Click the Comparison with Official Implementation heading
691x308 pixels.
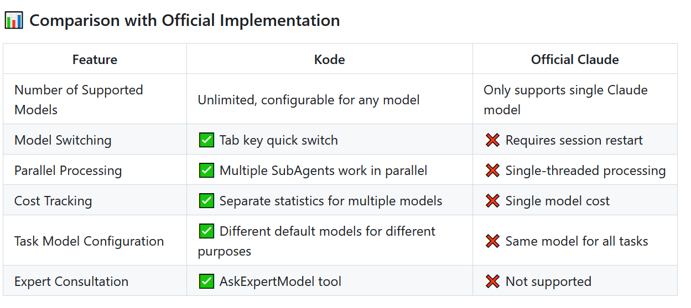[x=185, y=20]
